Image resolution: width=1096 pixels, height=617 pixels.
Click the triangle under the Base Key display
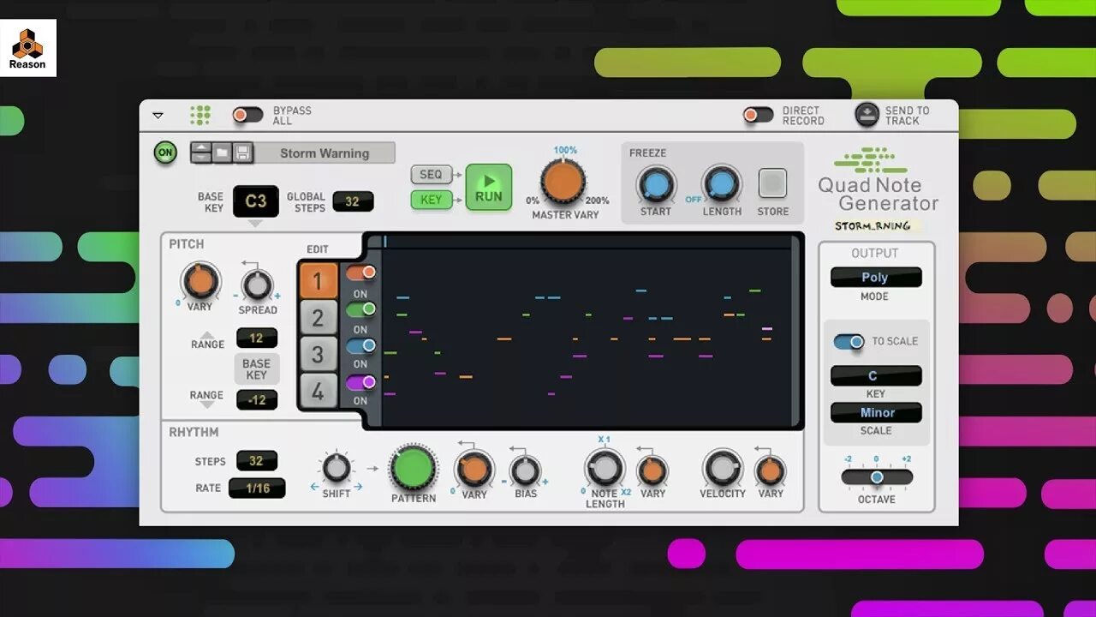[255, 225]
